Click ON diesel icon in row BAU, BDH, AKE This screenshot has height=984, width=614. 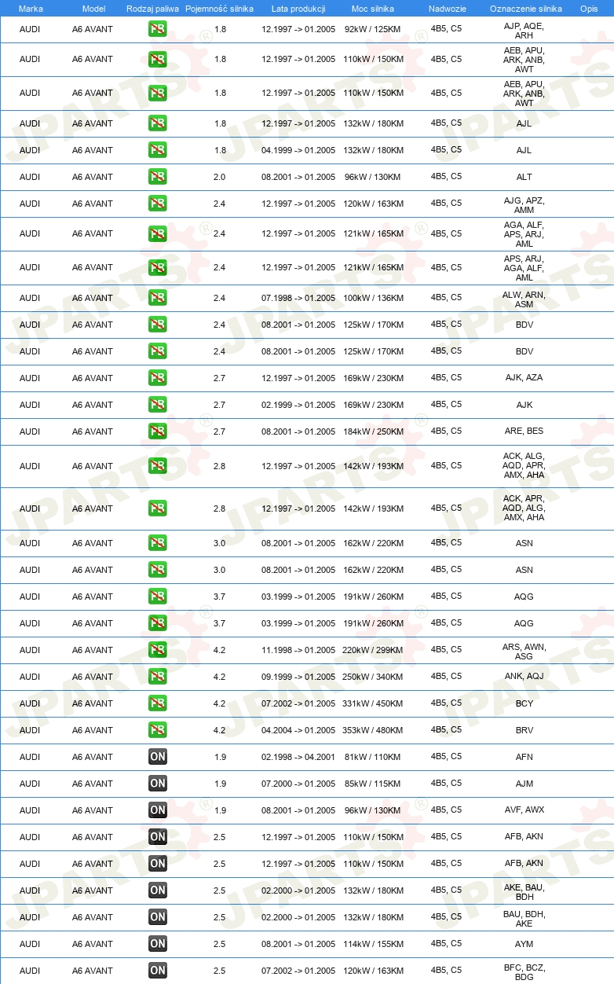coord(157,917)
